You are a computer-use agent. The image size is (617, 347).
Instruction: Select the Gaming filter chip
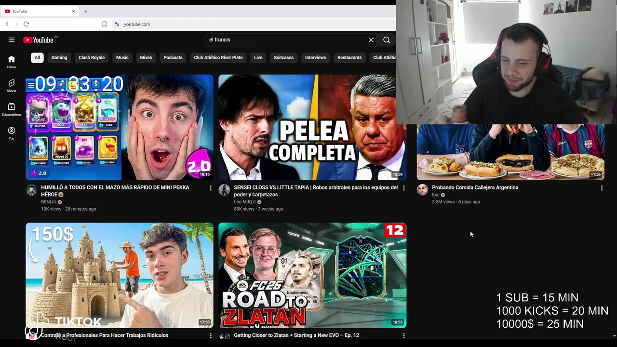point(59,57)
